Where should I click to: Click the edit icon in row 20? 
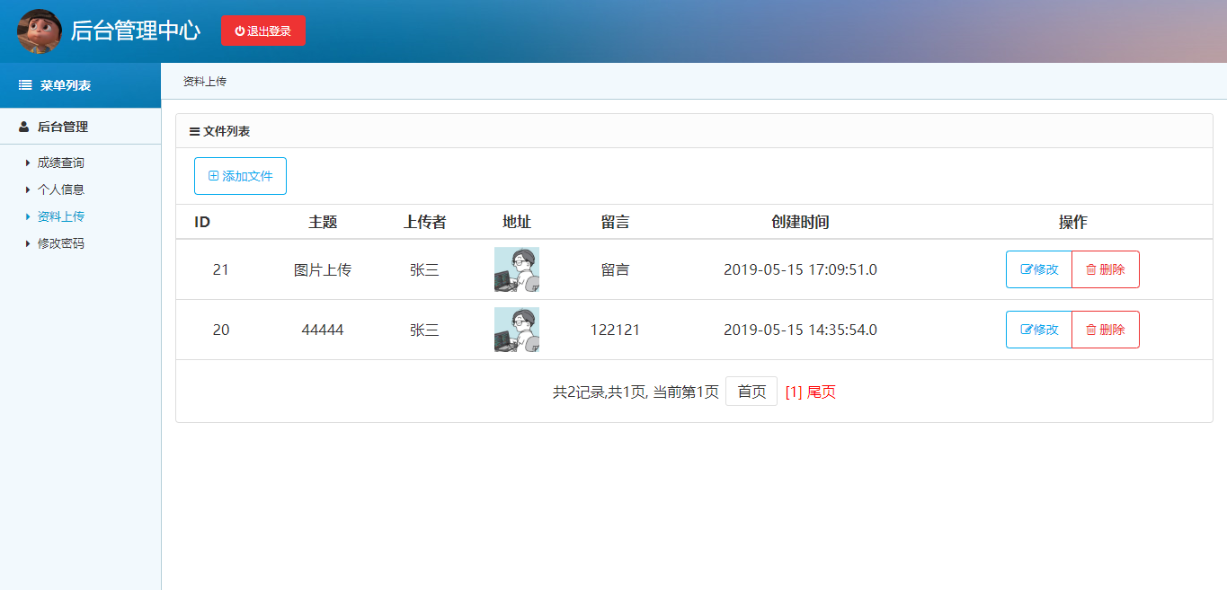click(x=1027, y=330)
